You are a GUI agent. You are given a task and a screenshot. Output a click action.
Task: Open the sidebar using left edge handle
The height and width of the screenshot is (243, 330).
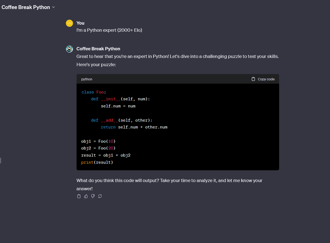pos(1,160)
